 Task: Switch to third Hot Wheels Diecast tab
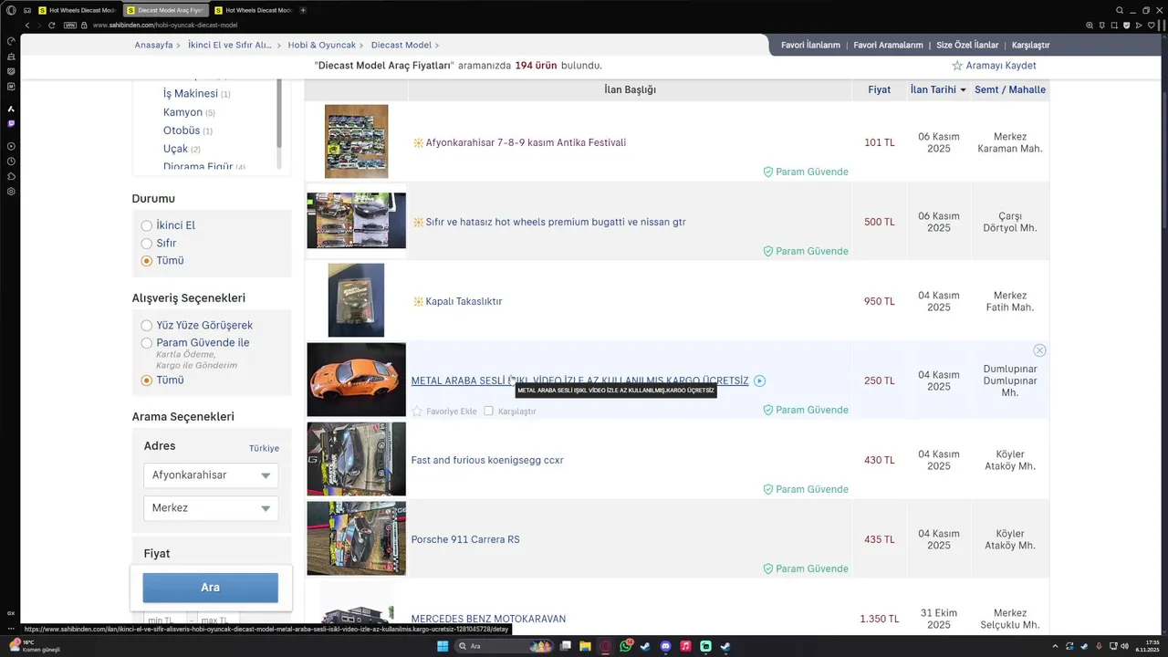[x=254, y=10]
